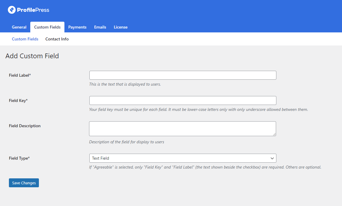
Task: Open the License tab
Action: pos(121,27)
